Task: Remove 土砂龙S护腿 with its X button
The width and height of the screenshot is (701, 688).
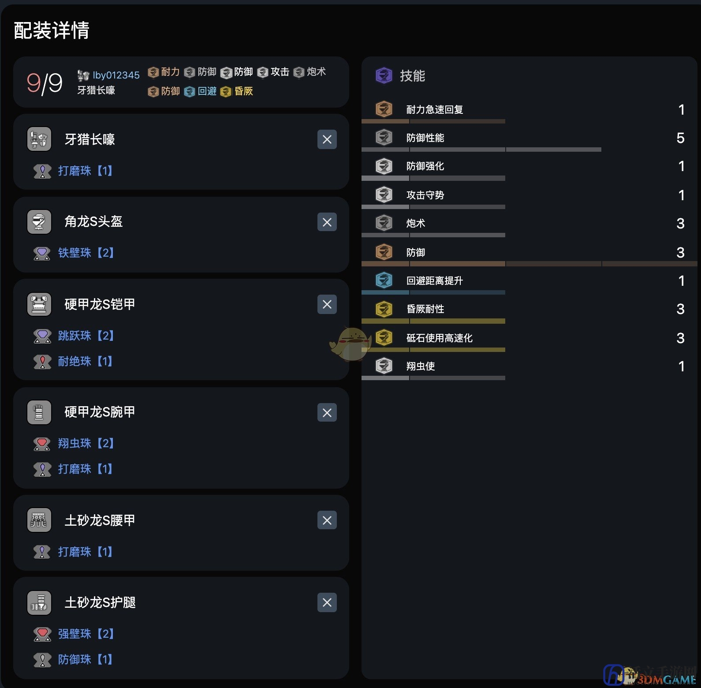Action: pos(327,602)
